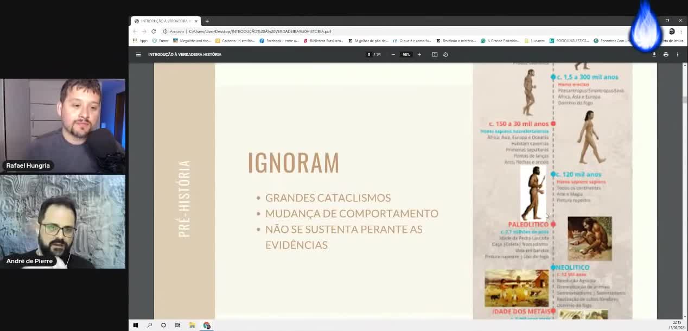Screen dimensions: 688x331
Task: Open the Migalhas de pão bookmark
Action: tap(368, 41)
